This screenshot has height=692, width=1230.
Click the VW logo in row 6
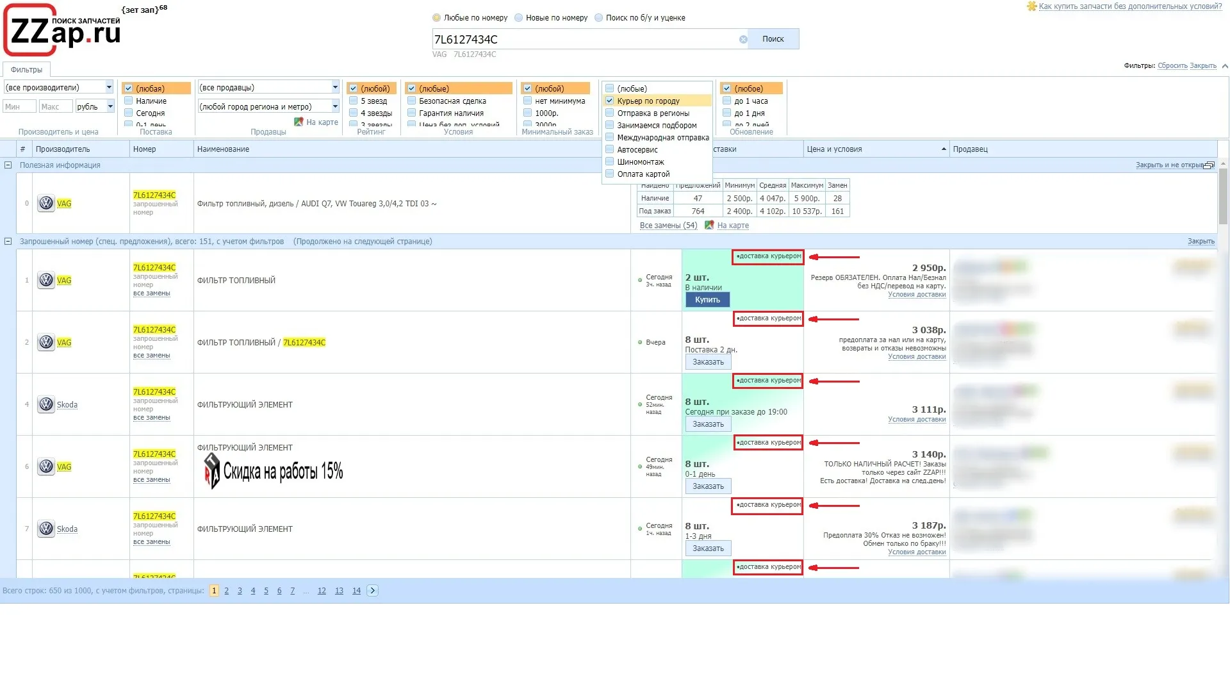(x=46, y=466)
